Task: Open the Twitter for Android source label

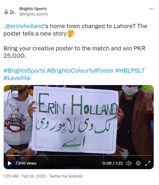Action: (x=66, y=176)
